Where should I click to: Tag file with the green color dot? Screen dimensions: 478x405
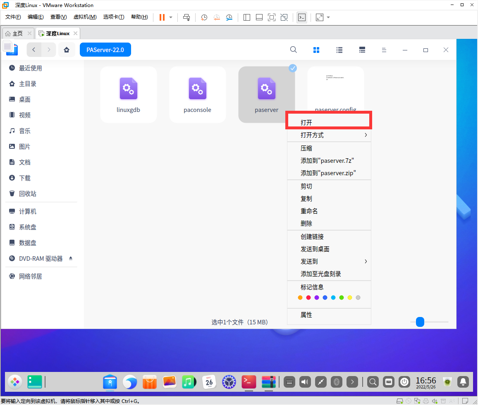pos(342,298)
